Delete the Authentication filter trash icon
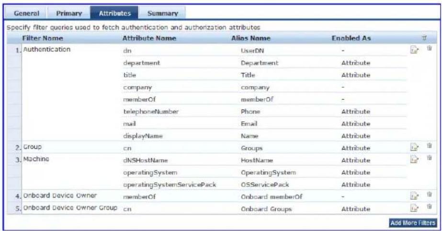442x231 pixels. pos(429,48)
